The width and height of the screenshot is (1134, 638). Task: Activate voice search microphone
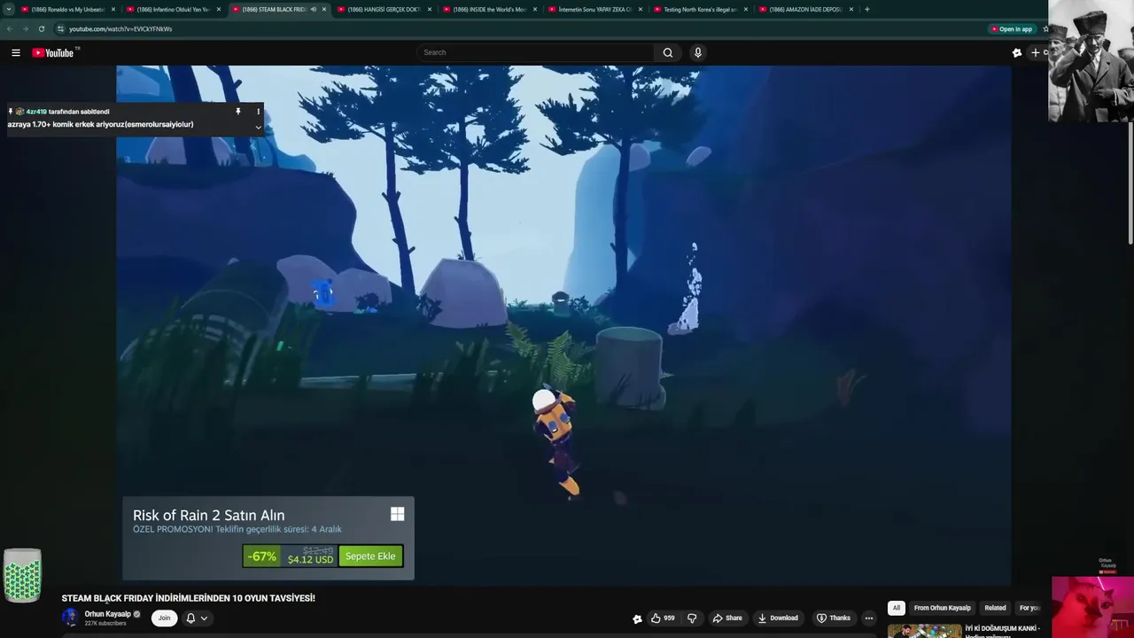click(698, 52)
